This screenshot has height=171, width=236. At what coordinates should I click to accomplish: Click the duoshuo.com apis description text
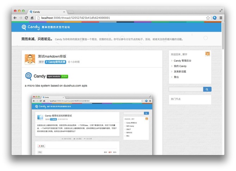click(56, 85)
